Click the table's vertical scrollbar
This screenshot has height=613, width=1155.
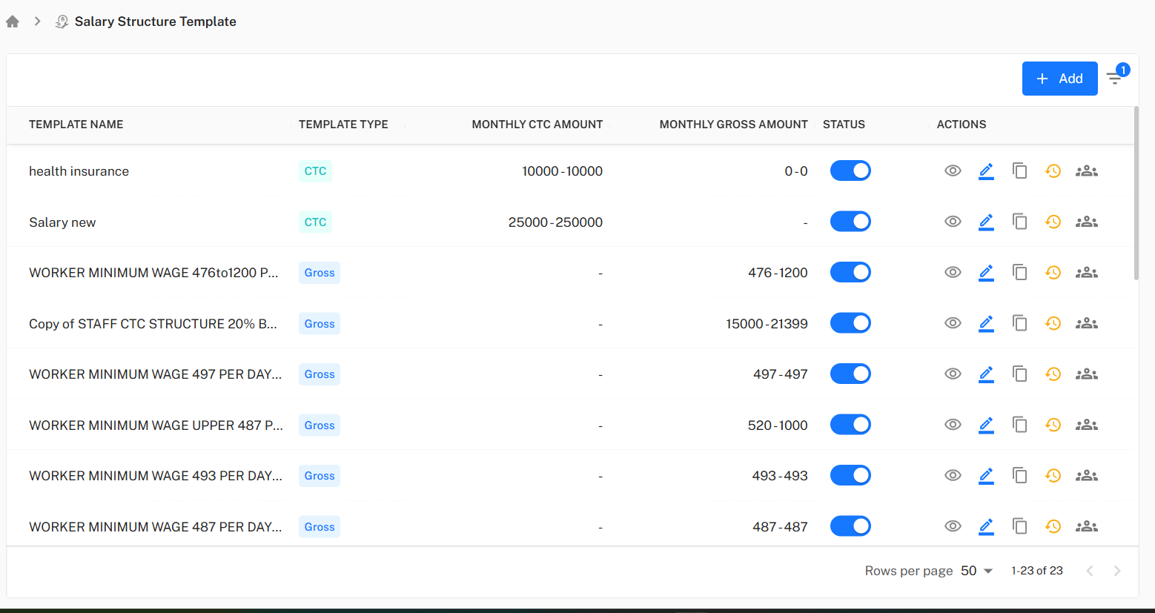tap(1136, 194)
